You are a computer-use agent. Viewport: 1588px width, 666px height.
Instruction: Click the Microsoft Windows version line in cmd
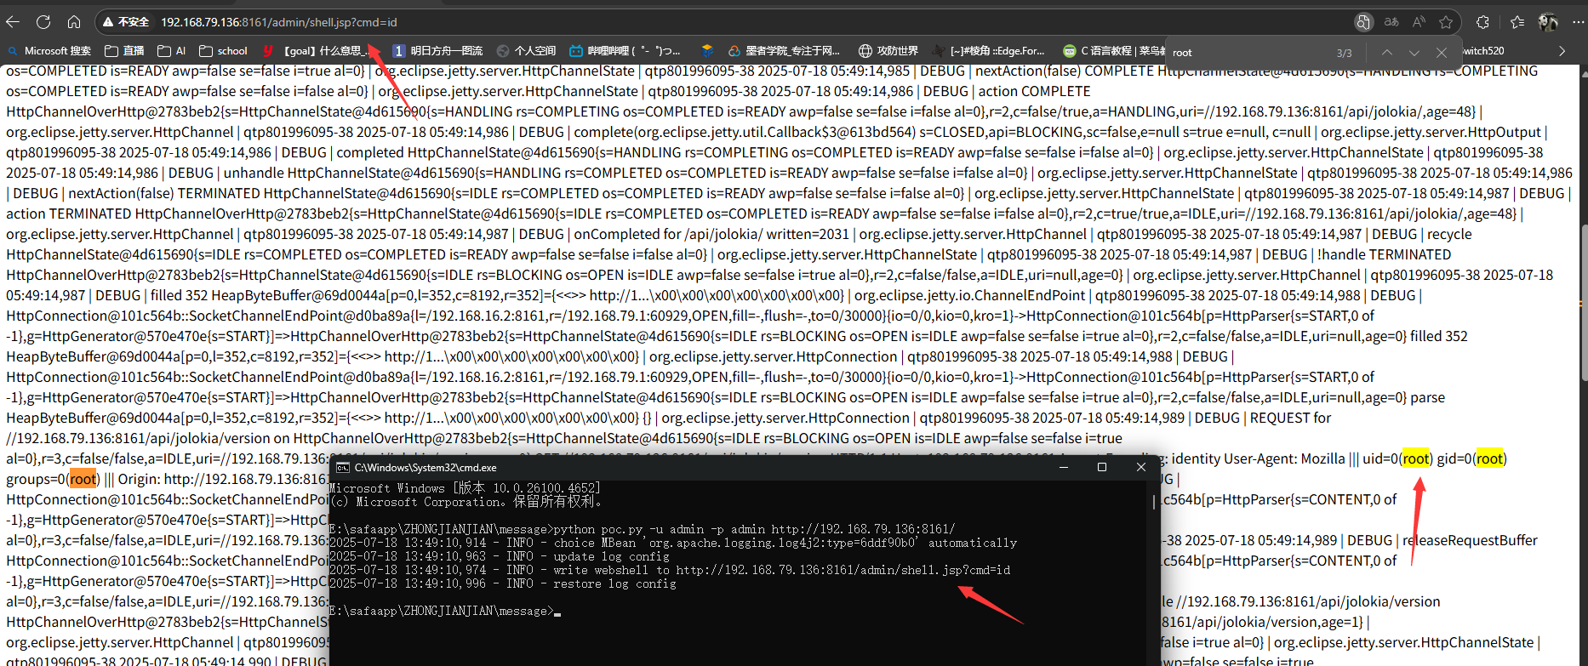[465, 488]
